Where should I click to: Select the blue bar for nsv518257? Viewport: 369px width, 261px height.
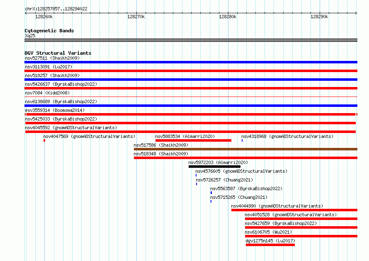pyautogui.click(x=191, y=80)
